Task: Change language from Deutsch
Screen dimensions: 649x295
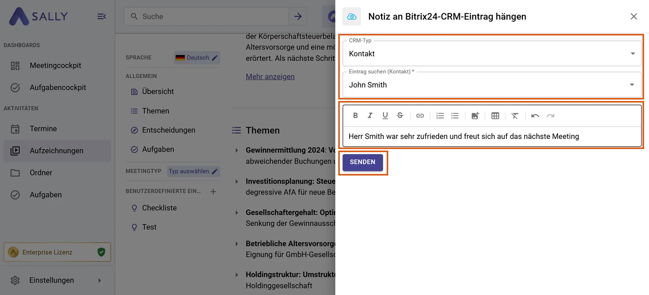Action: pos(197,58)
